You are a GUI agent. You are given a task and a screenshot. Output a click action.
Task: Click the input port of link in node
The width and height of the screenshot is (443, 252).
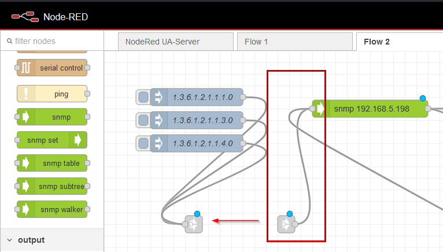point(185,224)
